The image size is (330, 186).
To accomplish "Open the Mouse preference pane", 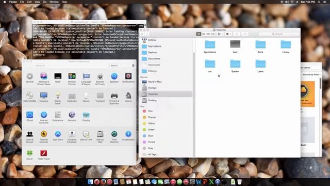I will tap(86, 97).
